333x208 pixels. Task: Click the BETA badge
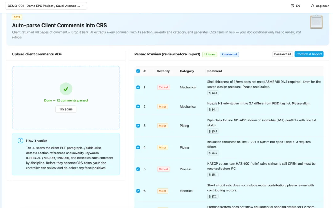pos(17,17)
